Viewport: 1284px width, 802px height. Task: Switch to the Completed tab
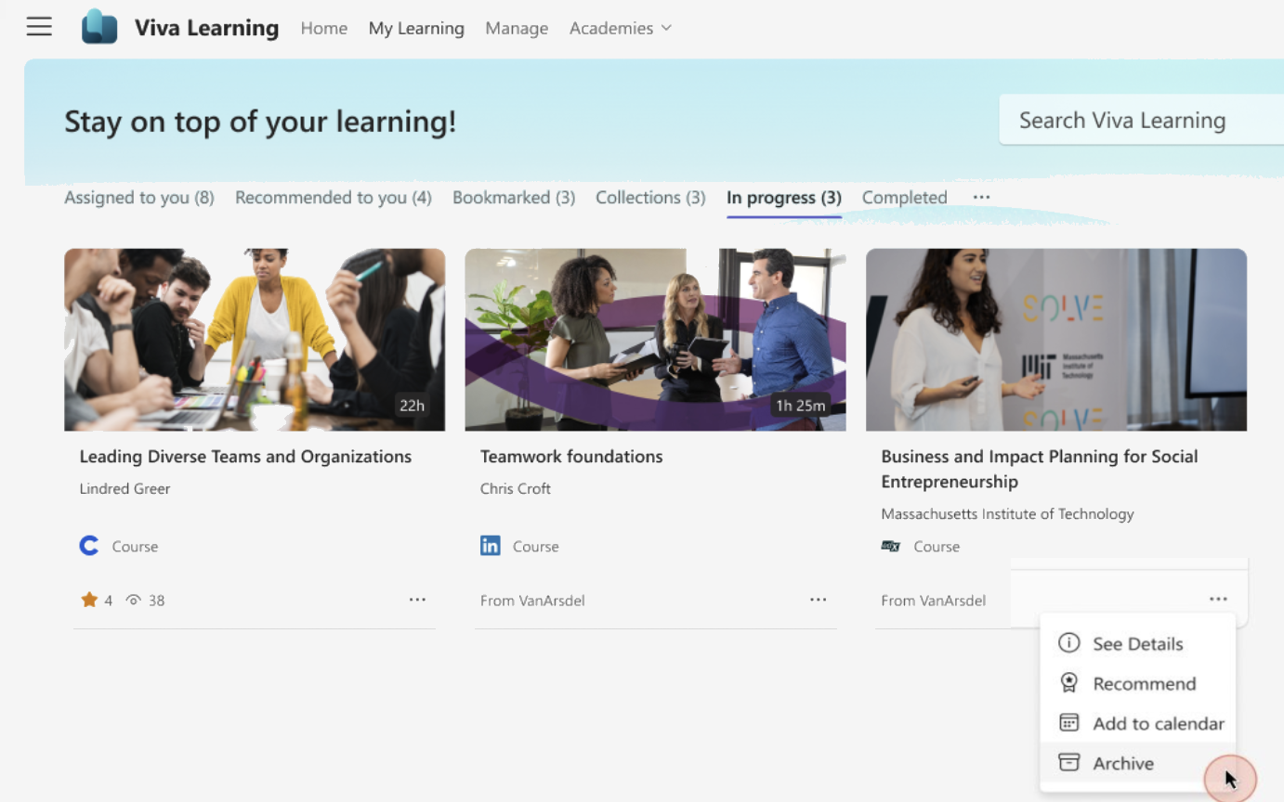tap(904, 197)
